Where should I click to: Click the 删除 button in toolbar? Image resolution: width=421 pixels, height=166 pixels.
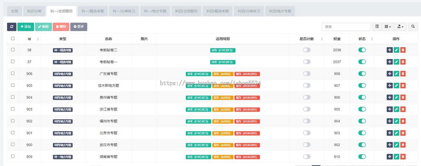point(61,27)
